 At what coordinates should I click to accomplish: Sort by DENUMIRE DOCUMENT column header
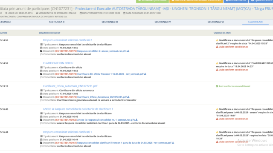point(49,33)
